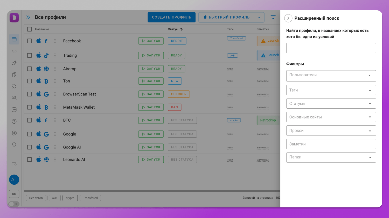Viewport: 389px width, 218px height.
Task: Launch the Trading profile with Запуск
Action: click(x=151, y=55)
